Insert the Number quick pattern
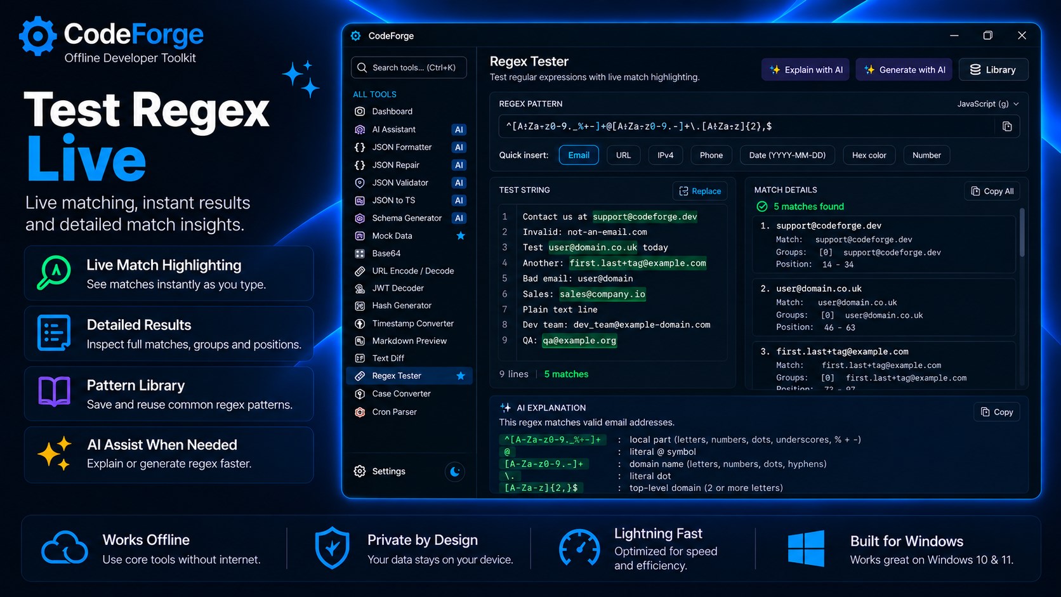Image resolution: width=1061 pixels, height=597 pixels. (x=926, y=155)
